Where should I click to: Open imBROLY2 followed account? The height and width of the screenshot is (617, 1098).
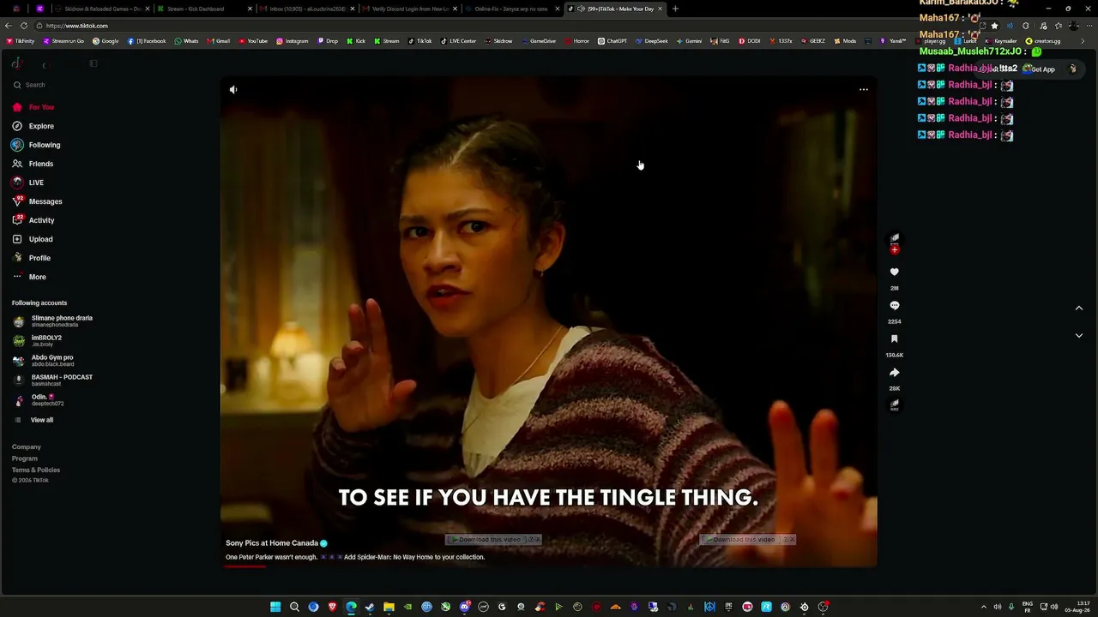pos(38,340)
